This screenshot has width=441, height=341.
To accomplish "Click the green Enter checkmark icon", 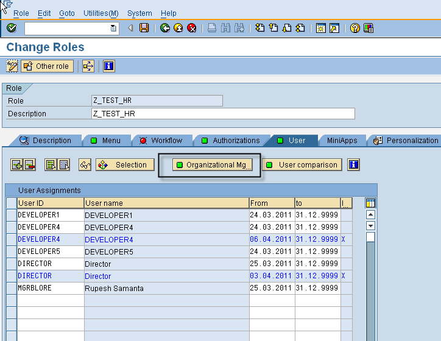I will coord(12,28).
